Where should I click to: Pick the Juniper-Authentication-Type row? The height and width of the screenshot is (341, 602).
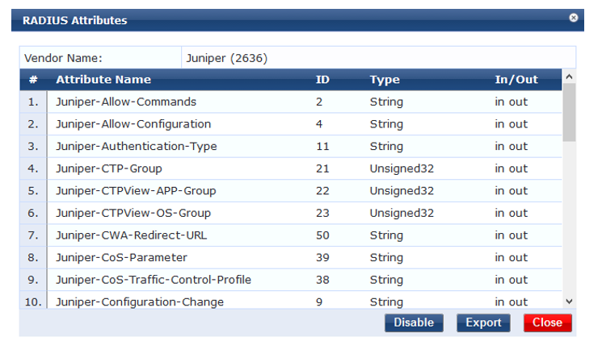[x=136, y=147]
